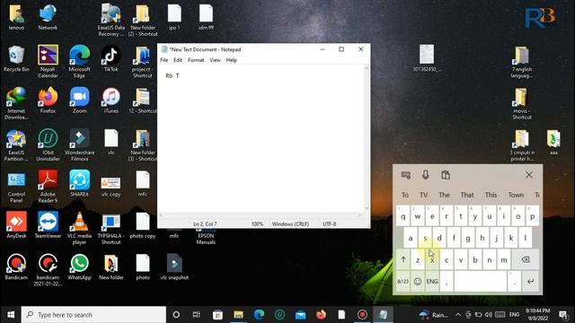Tap the 'q' key on touch keyboard
The image size is (575, 323).
coord(403,216)
